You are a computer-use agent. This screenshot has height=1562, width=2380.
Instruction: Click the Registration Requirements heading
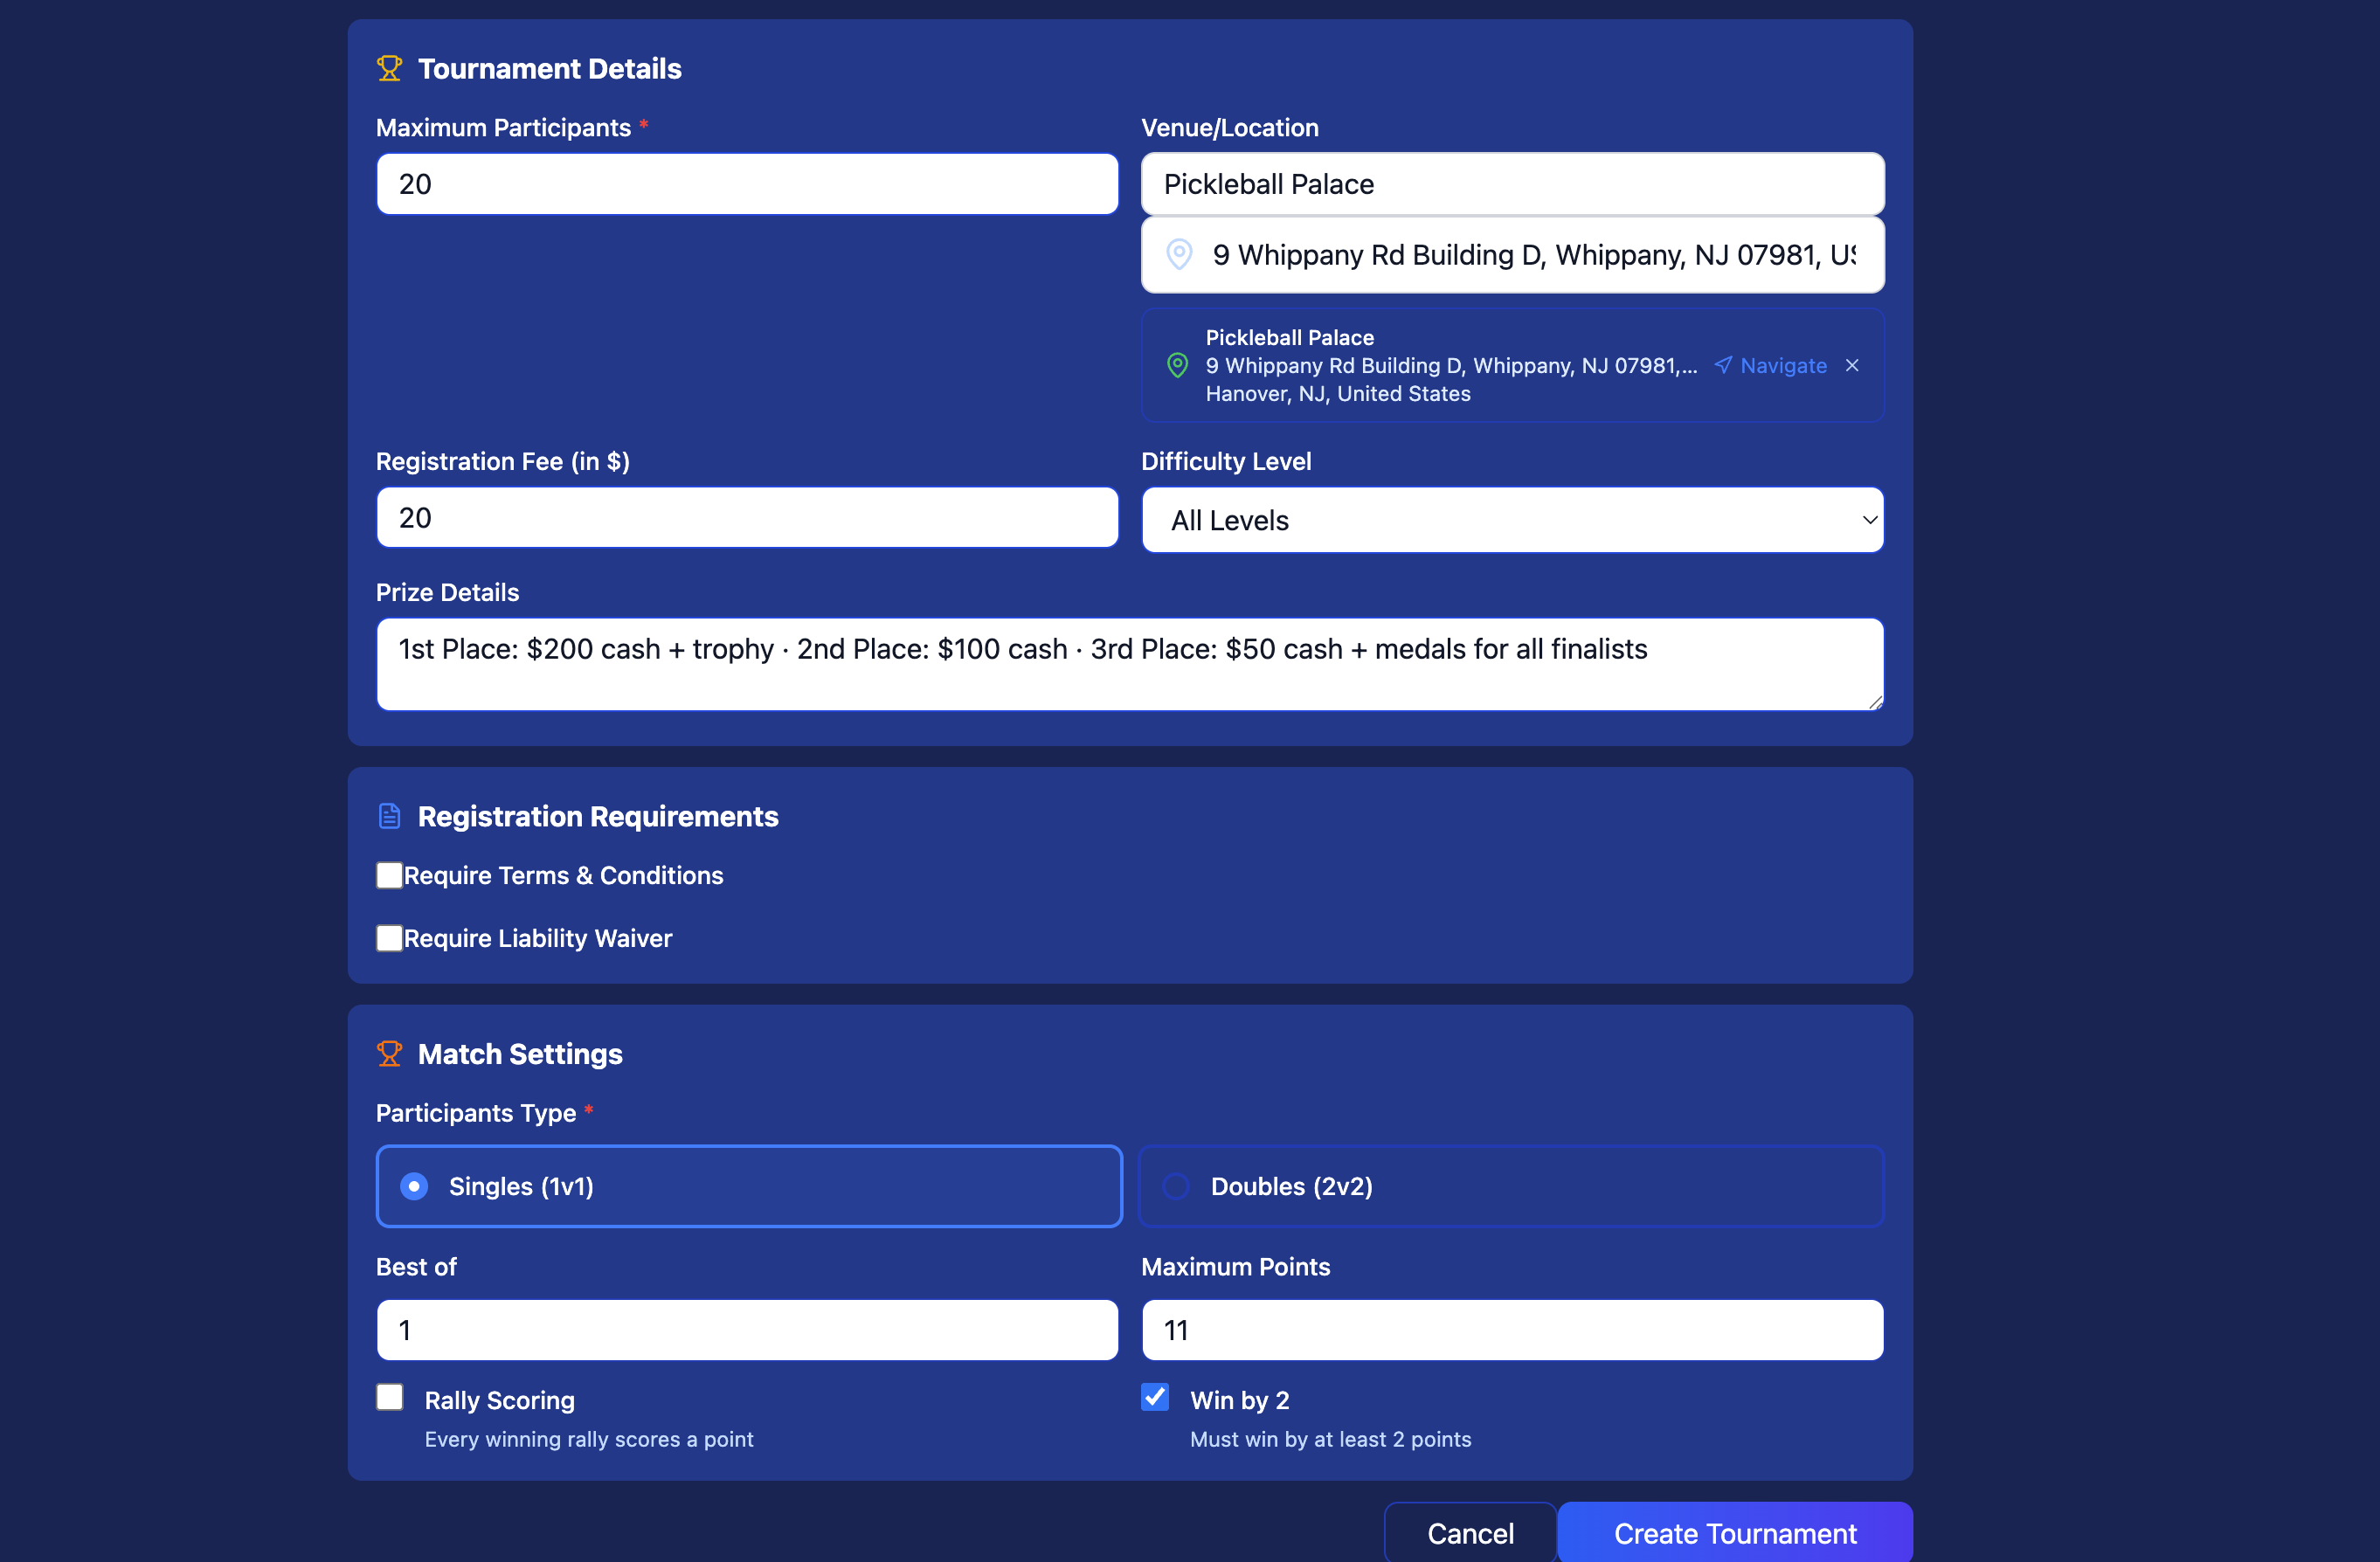click(x=597, y=816)
